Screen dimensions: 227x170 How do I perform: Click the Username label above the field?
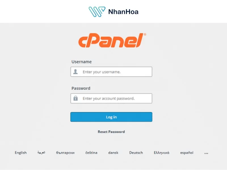pyautogui.click(x=82, y=61)
